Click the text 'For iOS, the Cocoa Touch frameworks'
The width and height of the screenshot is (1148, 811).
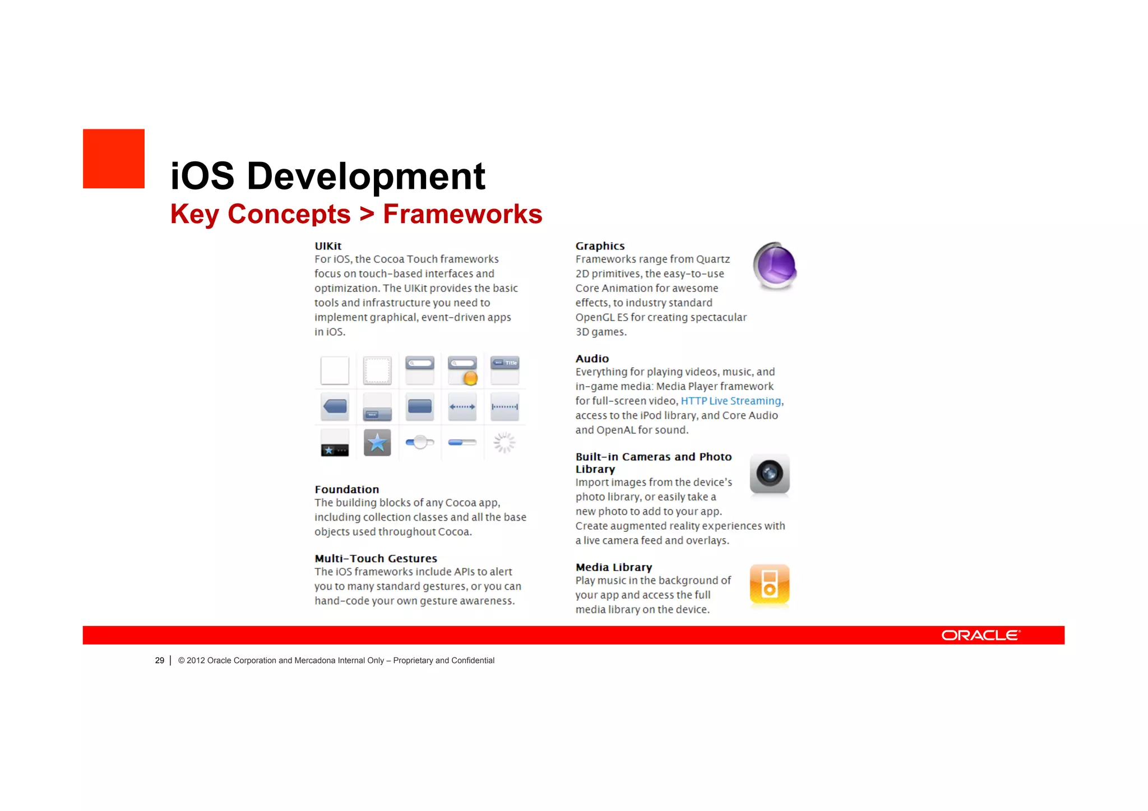click(x=406, y=259)
